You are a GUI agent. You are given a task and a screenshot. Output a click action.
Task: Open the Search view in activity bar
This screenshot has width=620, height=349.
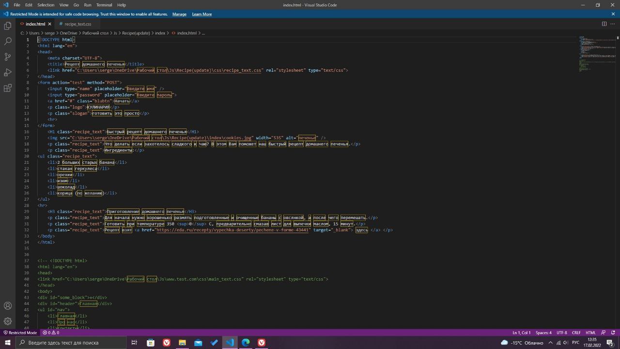pos(8,41)
